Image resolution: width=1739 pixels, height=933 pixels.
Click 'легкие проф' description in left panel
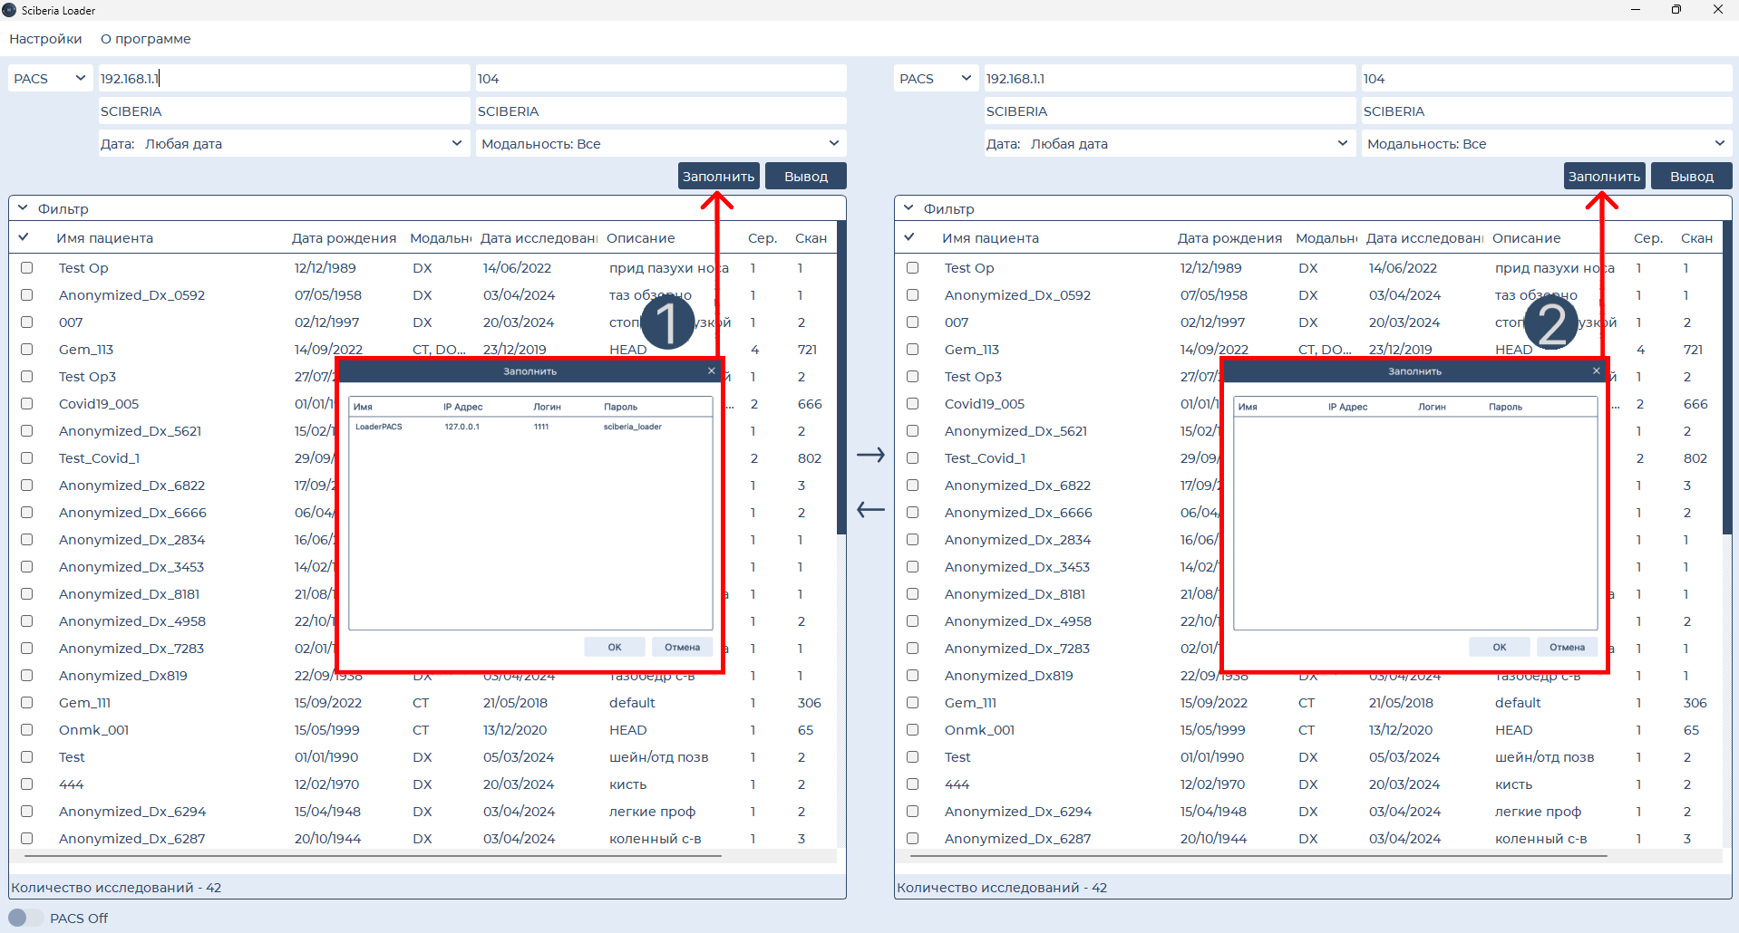click(x=652, y=812)
